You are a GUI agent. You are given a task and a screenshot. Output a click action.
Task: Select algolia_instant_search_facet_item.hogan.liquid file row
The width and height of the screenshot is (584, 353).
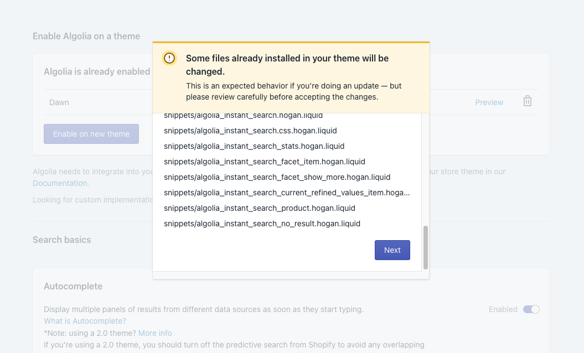265,162
